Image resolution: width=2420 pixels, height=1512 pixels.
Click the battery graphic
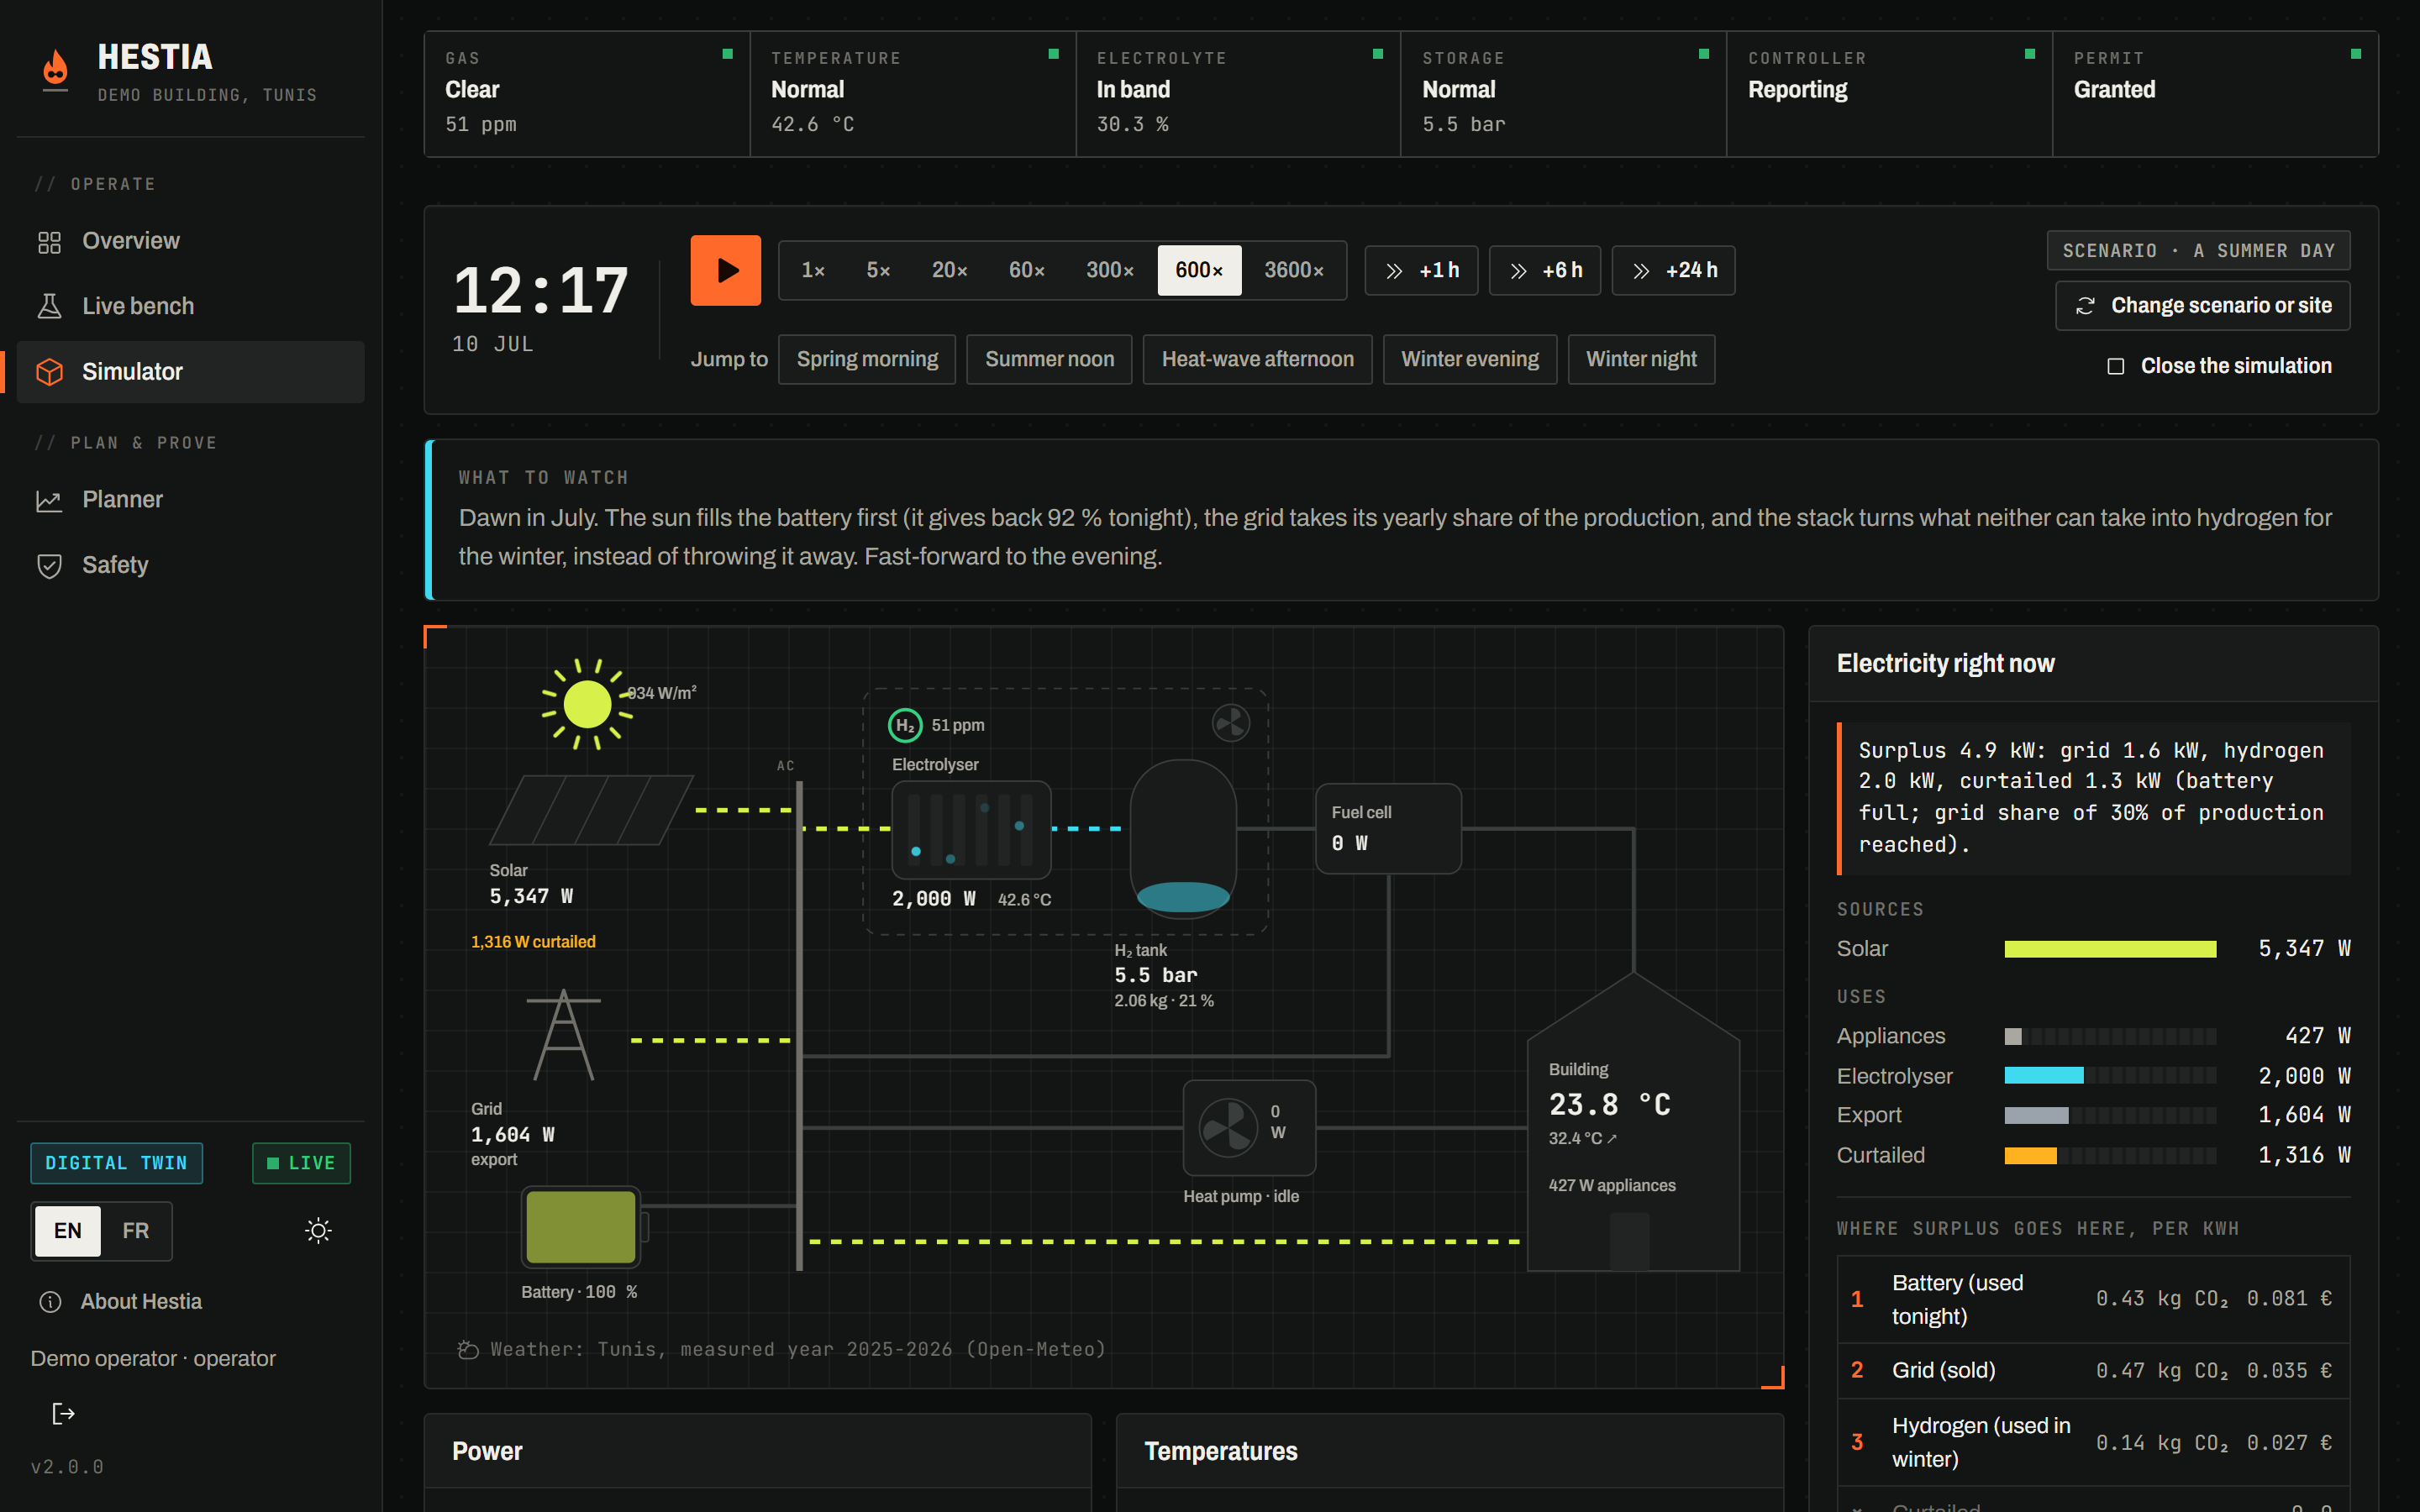tap(584, 1227)
